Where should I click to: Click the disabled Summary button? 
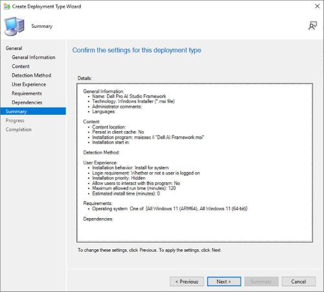coord(261,282)
